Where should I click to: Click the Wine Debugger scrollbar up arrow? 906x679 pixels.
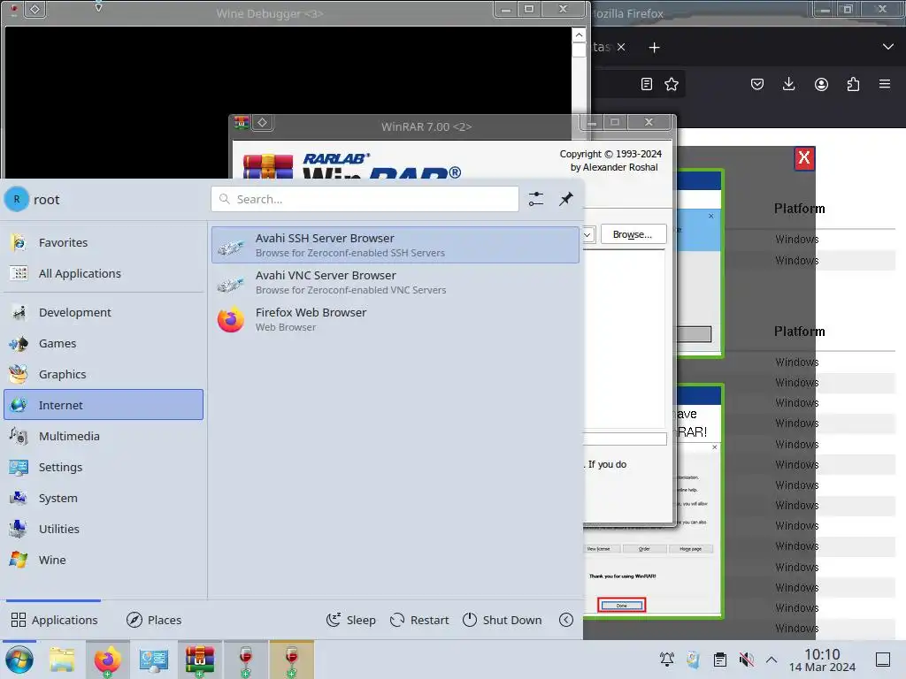click(x=579, y=35)
